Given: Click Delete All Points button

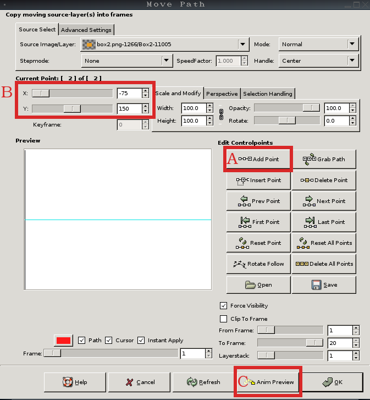Looking at the screenshot, I should [324, 264].
